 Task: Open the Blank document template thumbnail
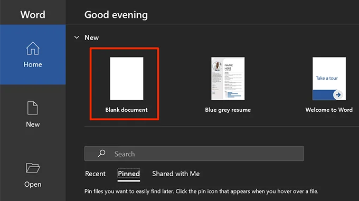coord(127,79)
